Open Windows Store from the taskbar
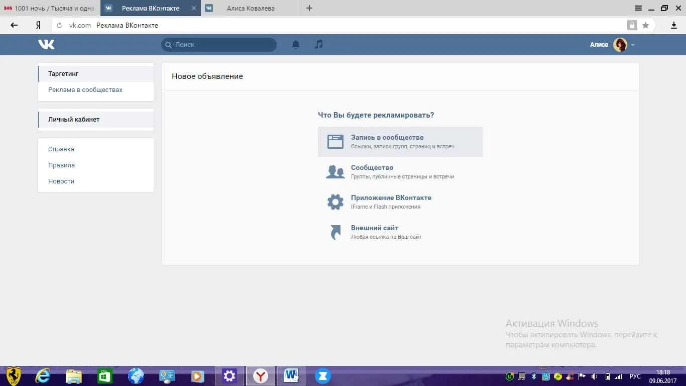Viewport: 686px width, 386px height. (x=105, y=376)
